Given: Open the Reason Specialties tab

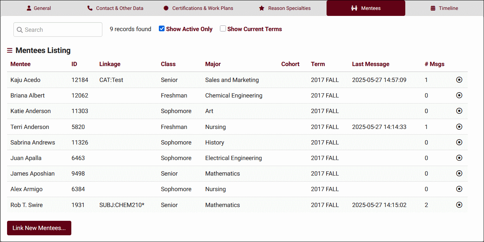Looking at the screenshot, I should [285, 8].
